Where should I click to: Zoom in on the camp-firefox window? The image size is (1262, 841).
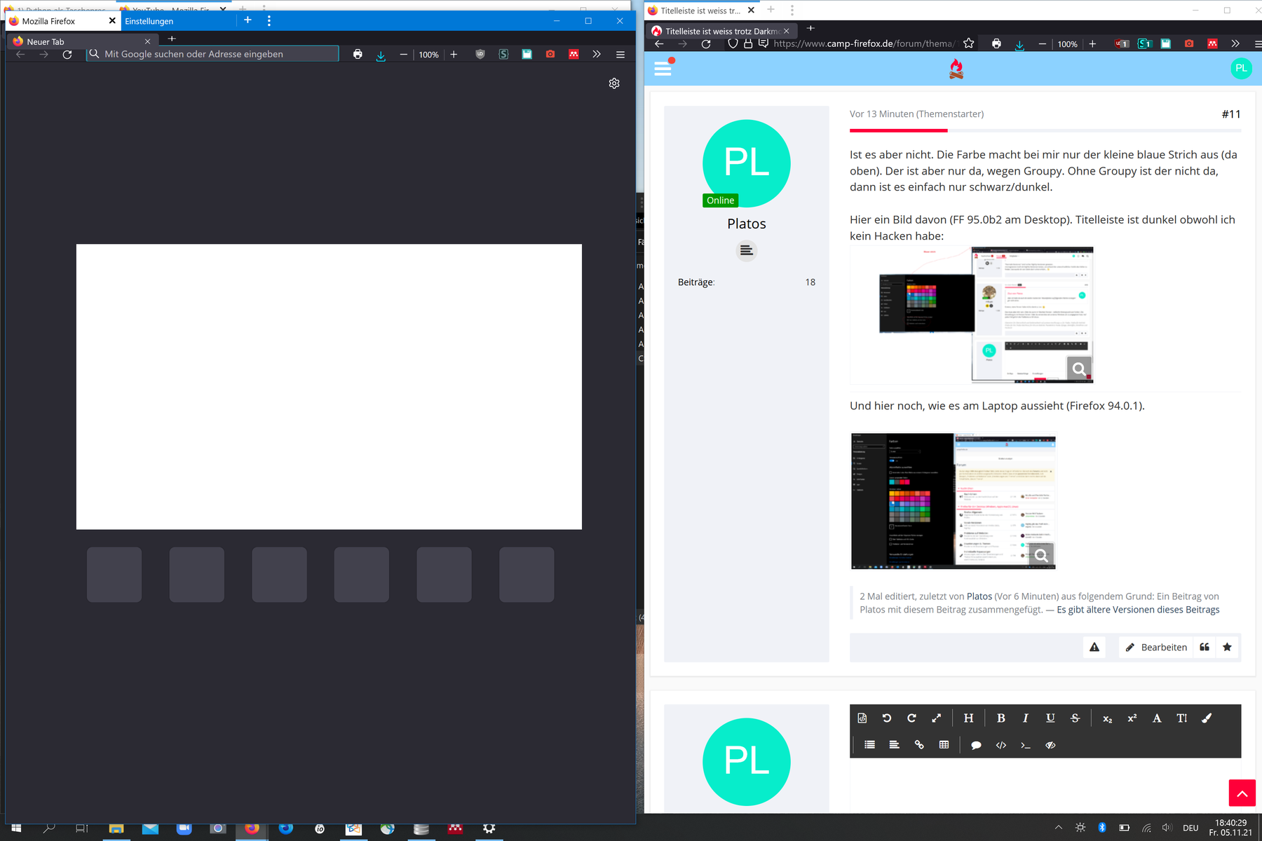click(1092, 43)
